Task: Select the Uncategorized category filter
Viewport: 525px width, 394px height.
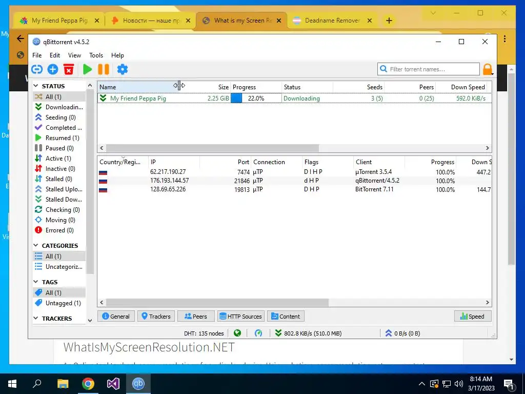Action: pyautogui.click(x=59, y=267)
